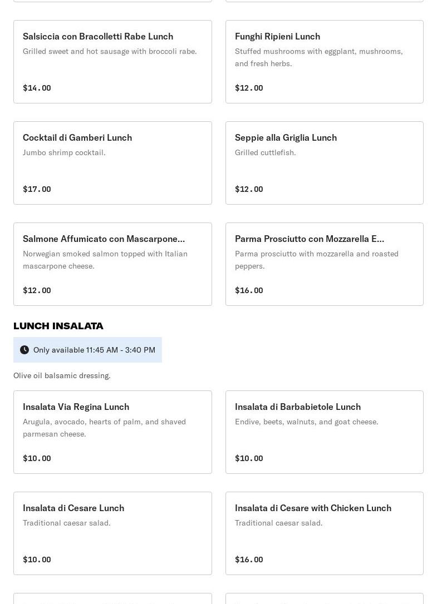Screen dimensions: 437x604
Task: Click the $14.00 price on Salsiccia item
Action: 37,88
